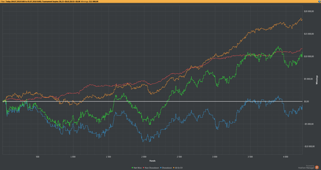The image size is (321, 170).
Task: Click the filter summary text in the orange bar
Action: (x=50, y=1)
